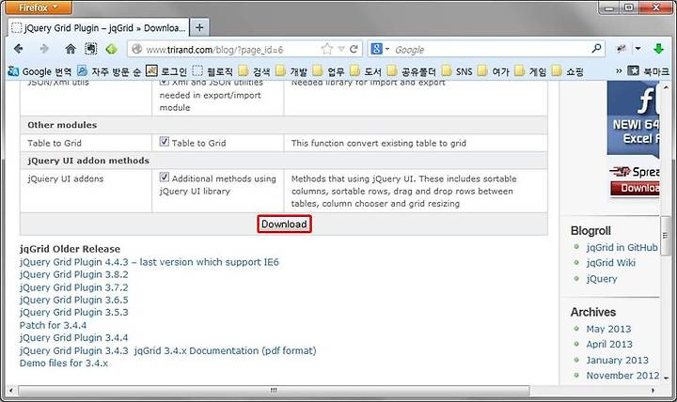Select the jQuery Grid Plugin tab
677x402 pixels.
pyautogui.click(x=99, y=28)
